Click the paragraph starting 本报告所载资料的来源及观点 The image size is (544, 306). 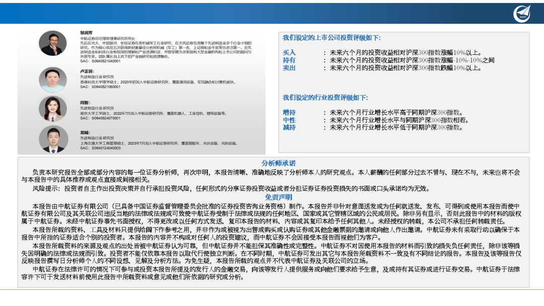[271, 253]
